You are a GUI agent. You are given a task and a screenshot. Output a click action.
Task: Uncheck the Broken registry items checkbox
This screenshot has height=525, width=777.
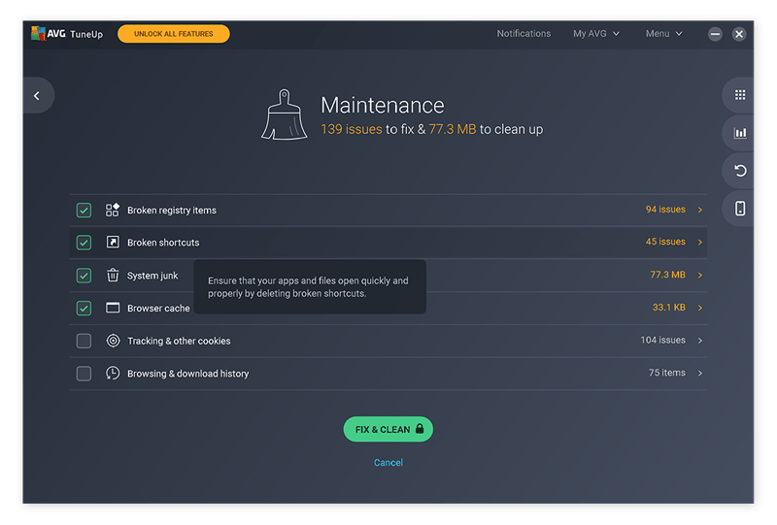tap(84, 210)
